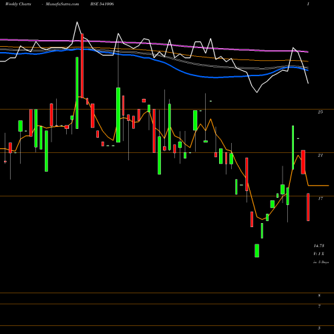Click the 14.73 last price value
Screen dimensions: 334x334
click(319, 246)
